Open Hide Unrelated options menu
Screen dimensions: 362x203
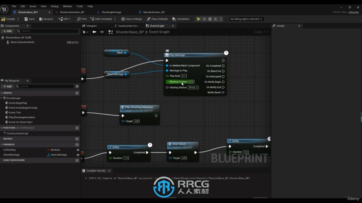(115, 19)
